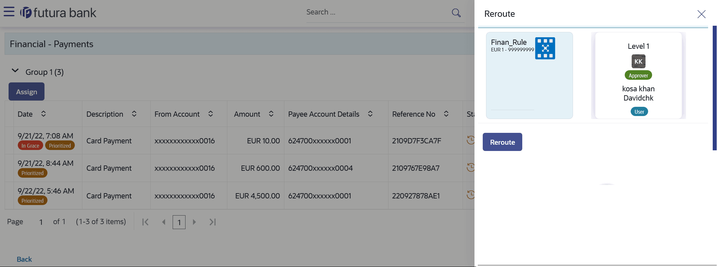Click the KK approver avatar
The width and height of the screenshot is (717, 267).
click(x=638, y=61)
